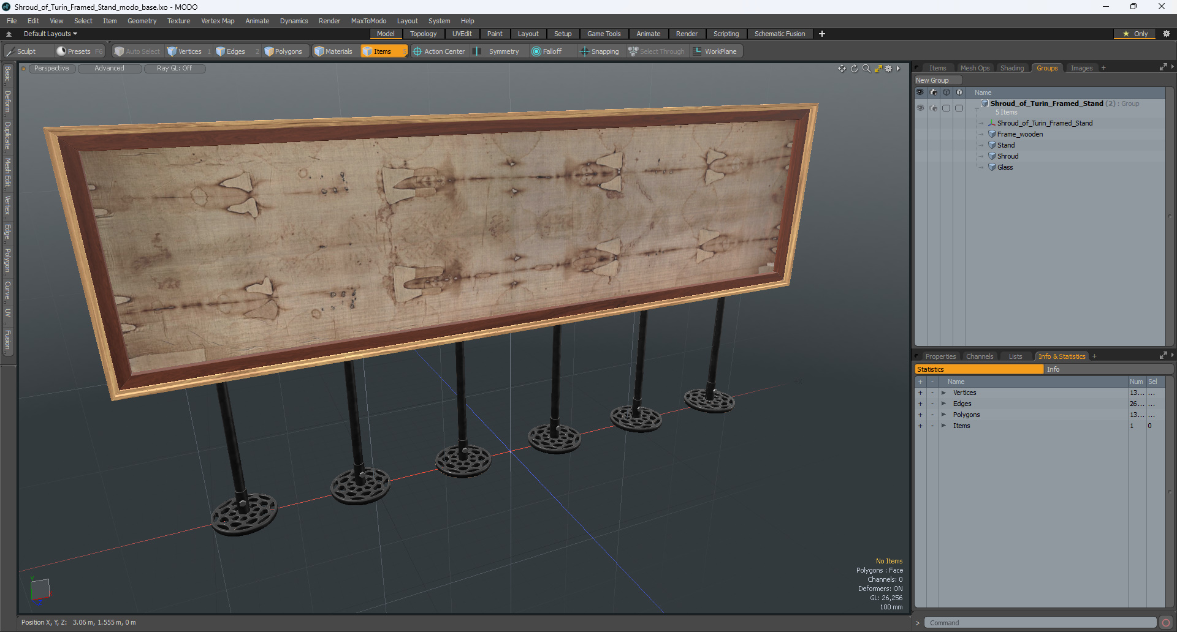The image size is (1177, 632).
Task: Switch to the UVEdit layout tab
Action: 462,34
